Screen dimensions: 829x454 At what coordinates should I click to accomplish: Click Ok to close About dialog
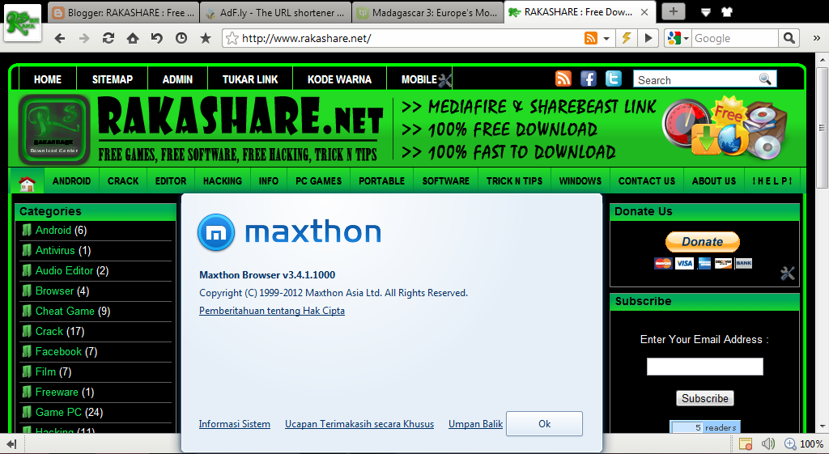pos(544,424)
